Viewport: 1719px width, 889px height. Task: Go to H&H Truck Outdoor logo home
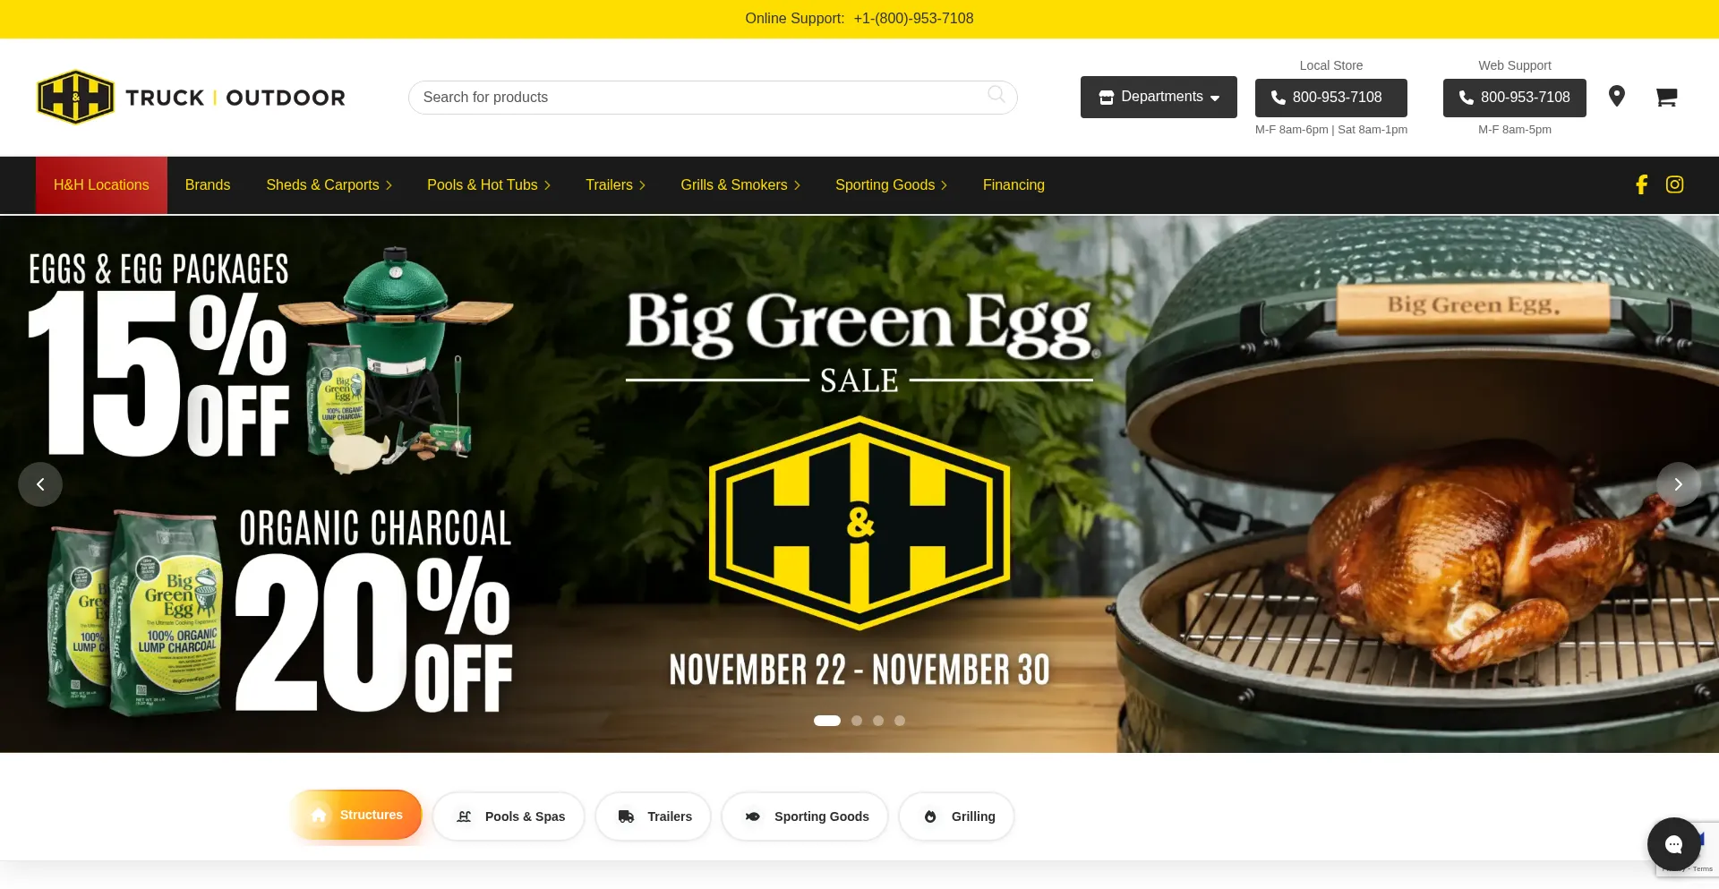191,97
